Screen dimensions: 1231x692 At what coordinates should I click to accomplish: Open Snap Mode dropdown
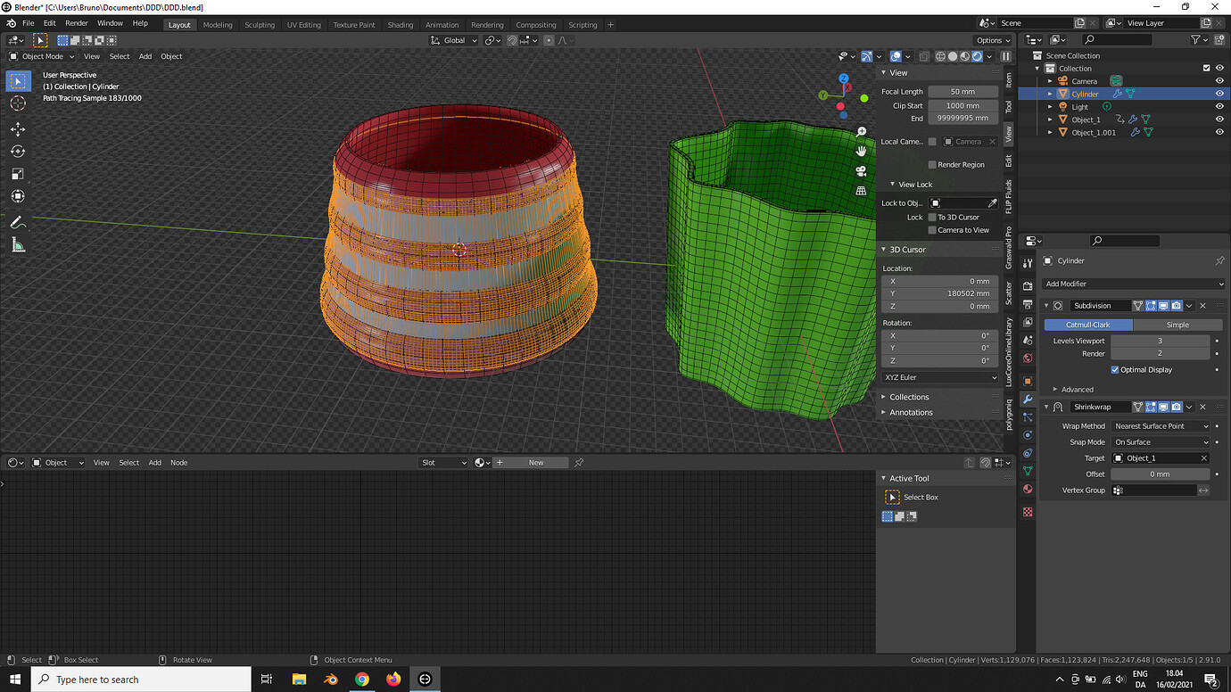(x=1161, y=442)
